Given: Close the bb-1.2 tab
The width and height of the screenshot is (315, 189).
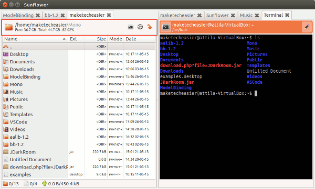Looking at the screenshot, I should click(x=62, y=15).
